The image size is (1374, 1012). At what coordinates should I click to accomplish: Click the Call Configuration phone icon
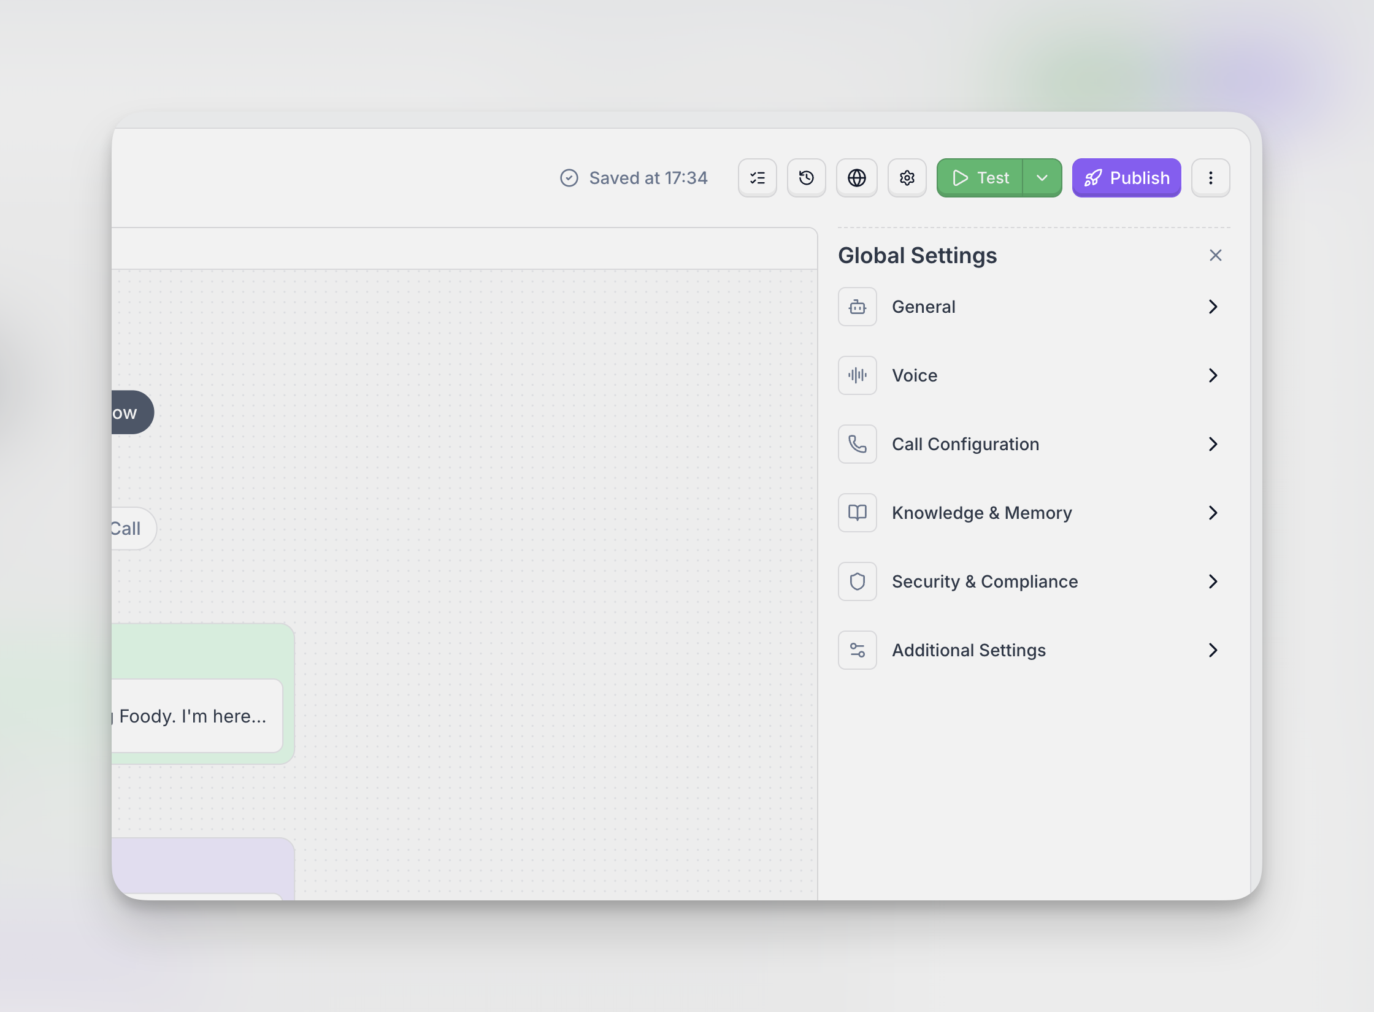pyautogui.click(x=857, y=444)
